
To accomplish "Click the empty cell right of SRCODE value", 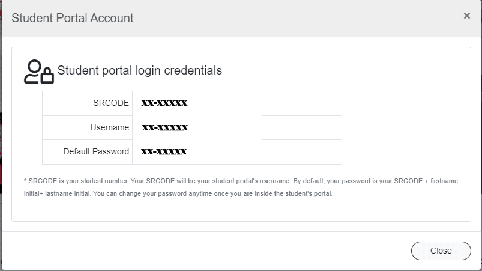I will [x=302, y=103].
